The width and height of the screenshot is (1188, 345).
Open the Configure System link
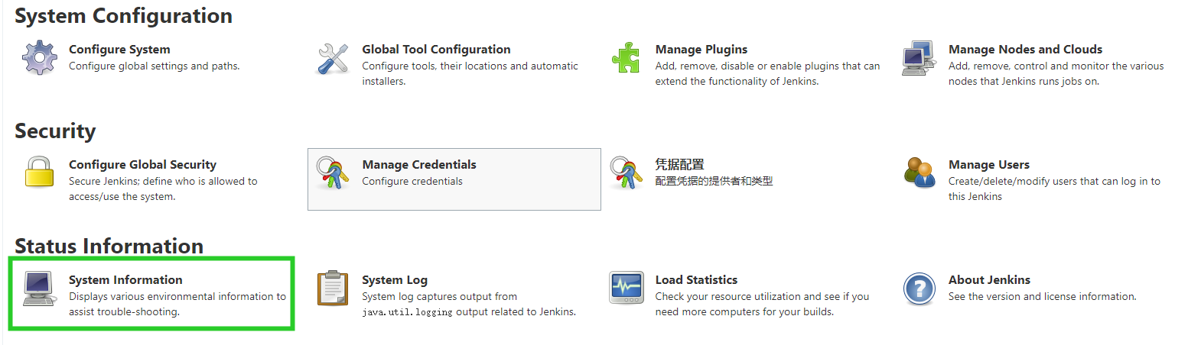click(x=119, y=50)
